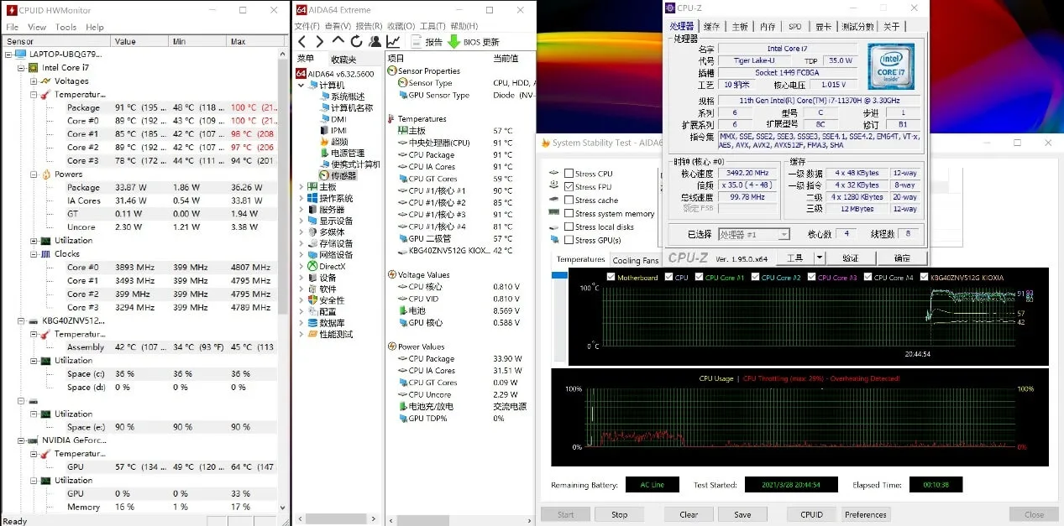1064x526 pixels.
Task: Collapse the Temperatures node under Intel Core i7
Action: 34,95
